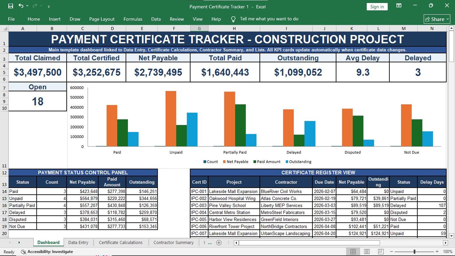Click the 100% zoom level
This screenshot has height=256, width=455.
(x=448, y=251)
